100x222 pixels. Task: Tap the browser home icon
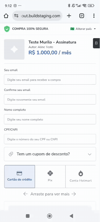6,16
